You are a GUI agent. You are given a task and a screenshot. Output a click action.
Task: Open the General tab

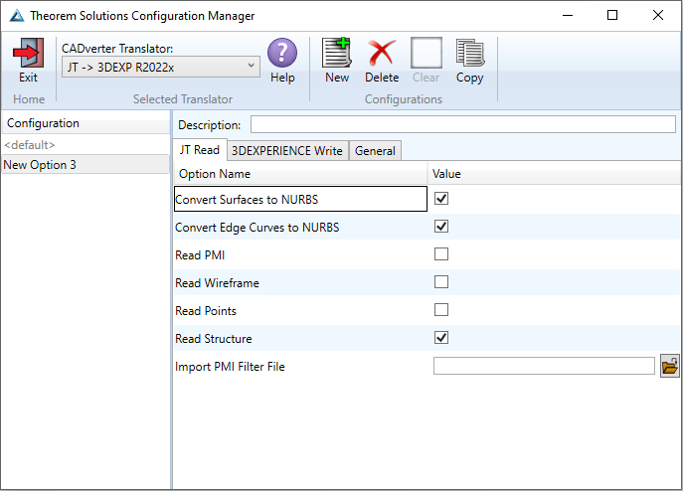click(x=375, y=151)
